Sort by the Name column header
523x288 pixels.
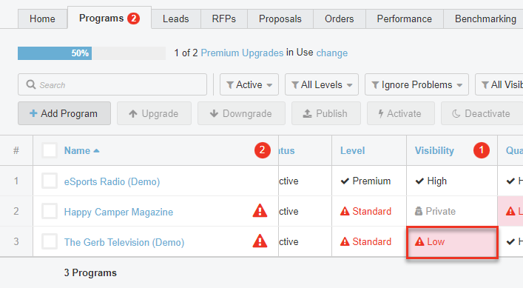tap(81, 150)
